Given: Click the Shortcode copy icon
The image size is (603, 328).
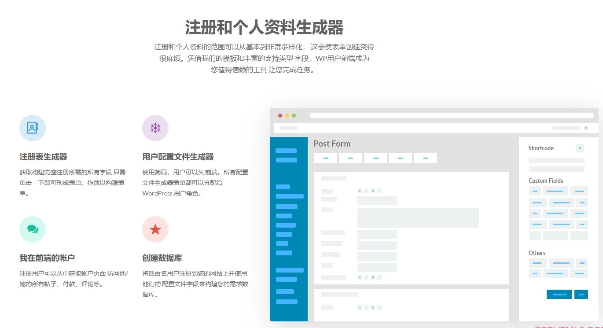Looking at the screenshot, I should 580,148.
